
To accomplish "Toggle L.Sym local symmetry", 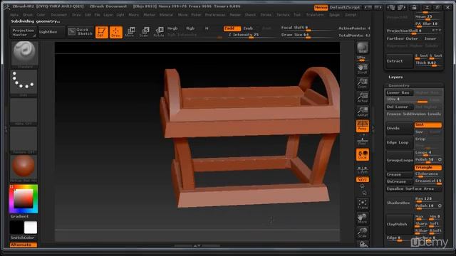I will 363,170.
